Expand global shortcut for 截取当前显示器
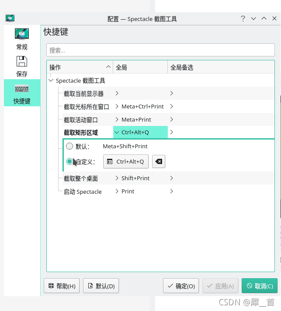The image size is (281, 311). [117, 93]
